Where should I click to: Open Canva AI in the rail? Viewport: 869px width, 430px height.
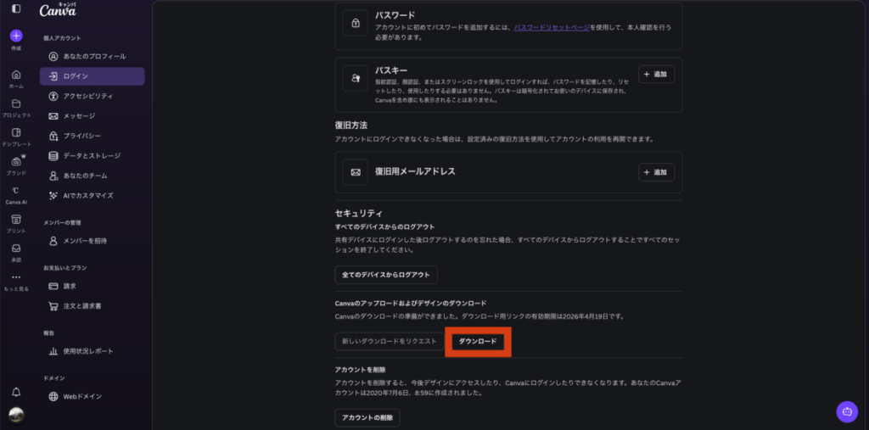(16, 191)
